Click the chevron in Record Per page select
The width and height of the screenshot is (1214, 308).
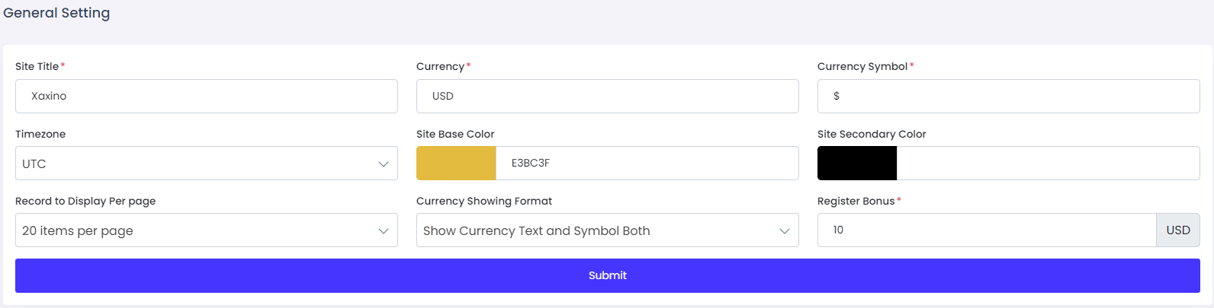[x=384, y=231]
